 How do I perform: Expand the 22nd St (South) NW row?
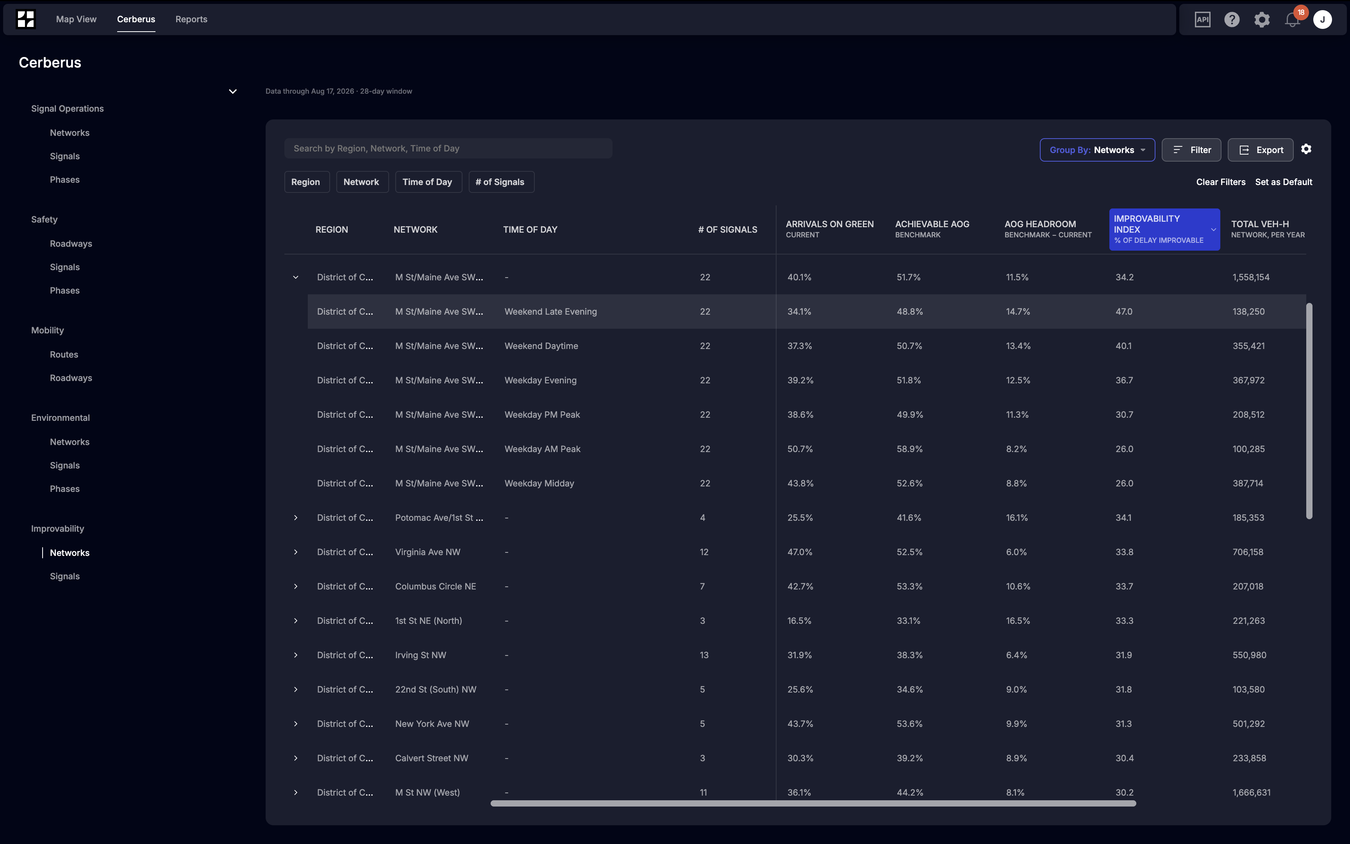point(295,689)
